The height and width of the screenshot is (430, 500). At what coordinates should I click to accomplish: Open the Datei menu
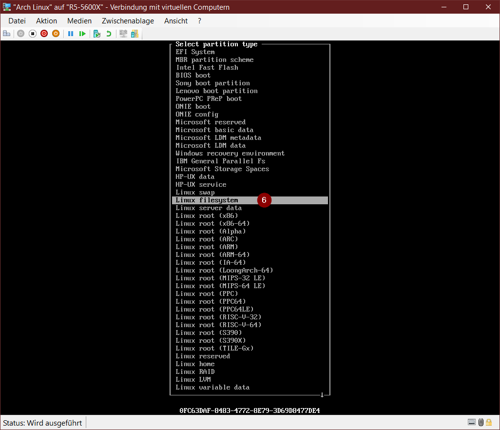(x=17, y=21)
